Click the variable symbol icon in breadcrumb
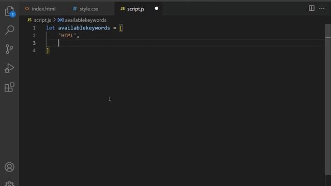 tap(61, 20)
